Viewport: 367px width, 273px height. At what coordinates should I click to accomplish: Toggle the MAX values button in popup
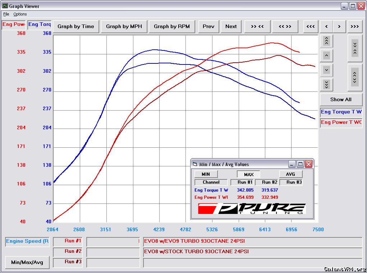248,174
